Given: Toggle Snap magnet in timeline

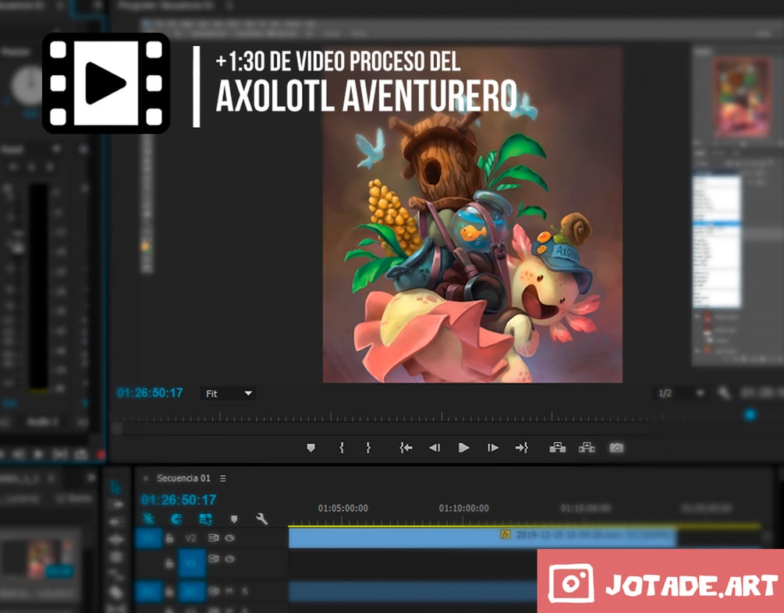Looking at the screenshot, I should click(x=176, y=519).
